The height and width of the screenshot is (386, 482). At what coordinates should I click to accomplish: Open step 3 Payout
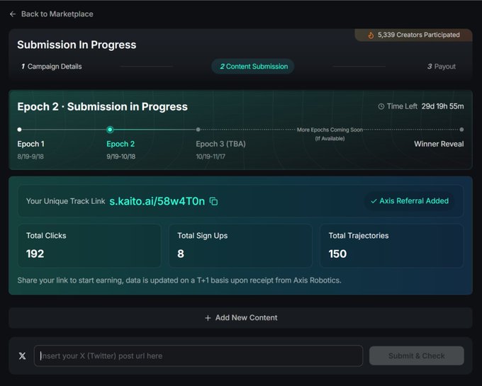click(x=442, y=67)
